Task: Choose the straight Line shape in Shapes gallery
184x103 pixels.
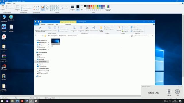Action: (47, 6)
